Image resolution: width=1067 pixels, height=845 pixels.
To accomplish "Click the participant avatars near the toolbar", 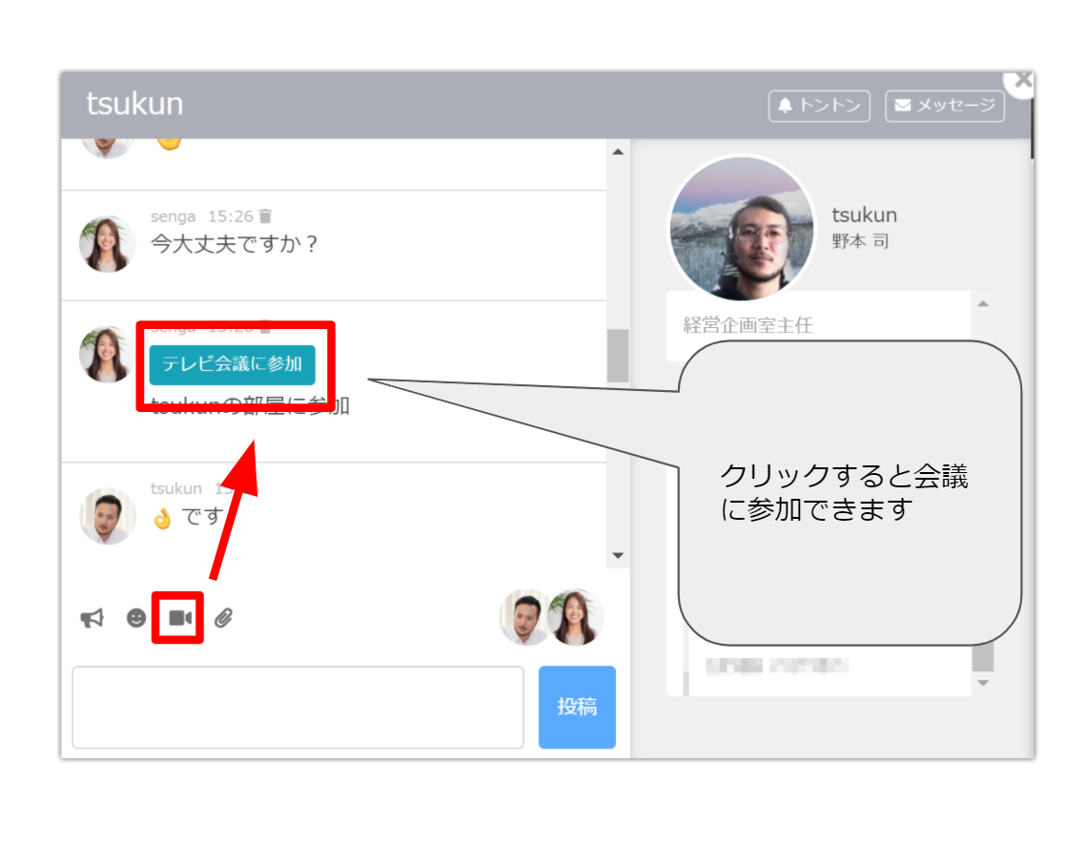I will [x=551, y=617].
